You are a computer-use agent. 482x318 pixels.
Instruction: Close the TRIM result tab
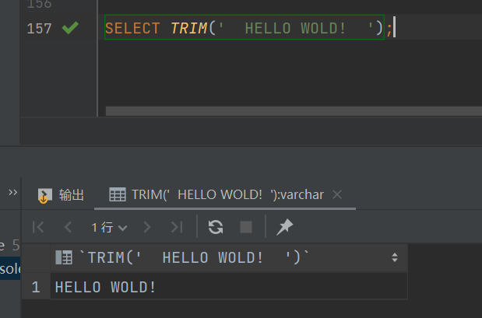pyautogui.click(x=337, y=194)
